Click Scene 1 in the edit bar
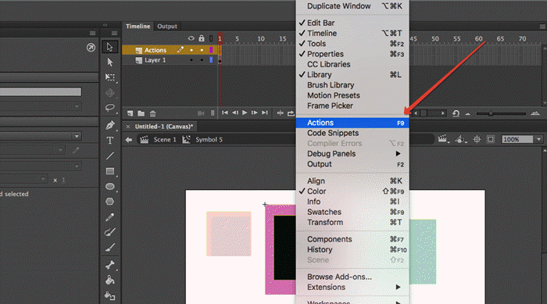The width and height of the screenshot is (547, 304). pyautogui.click(x=165, y=140)
